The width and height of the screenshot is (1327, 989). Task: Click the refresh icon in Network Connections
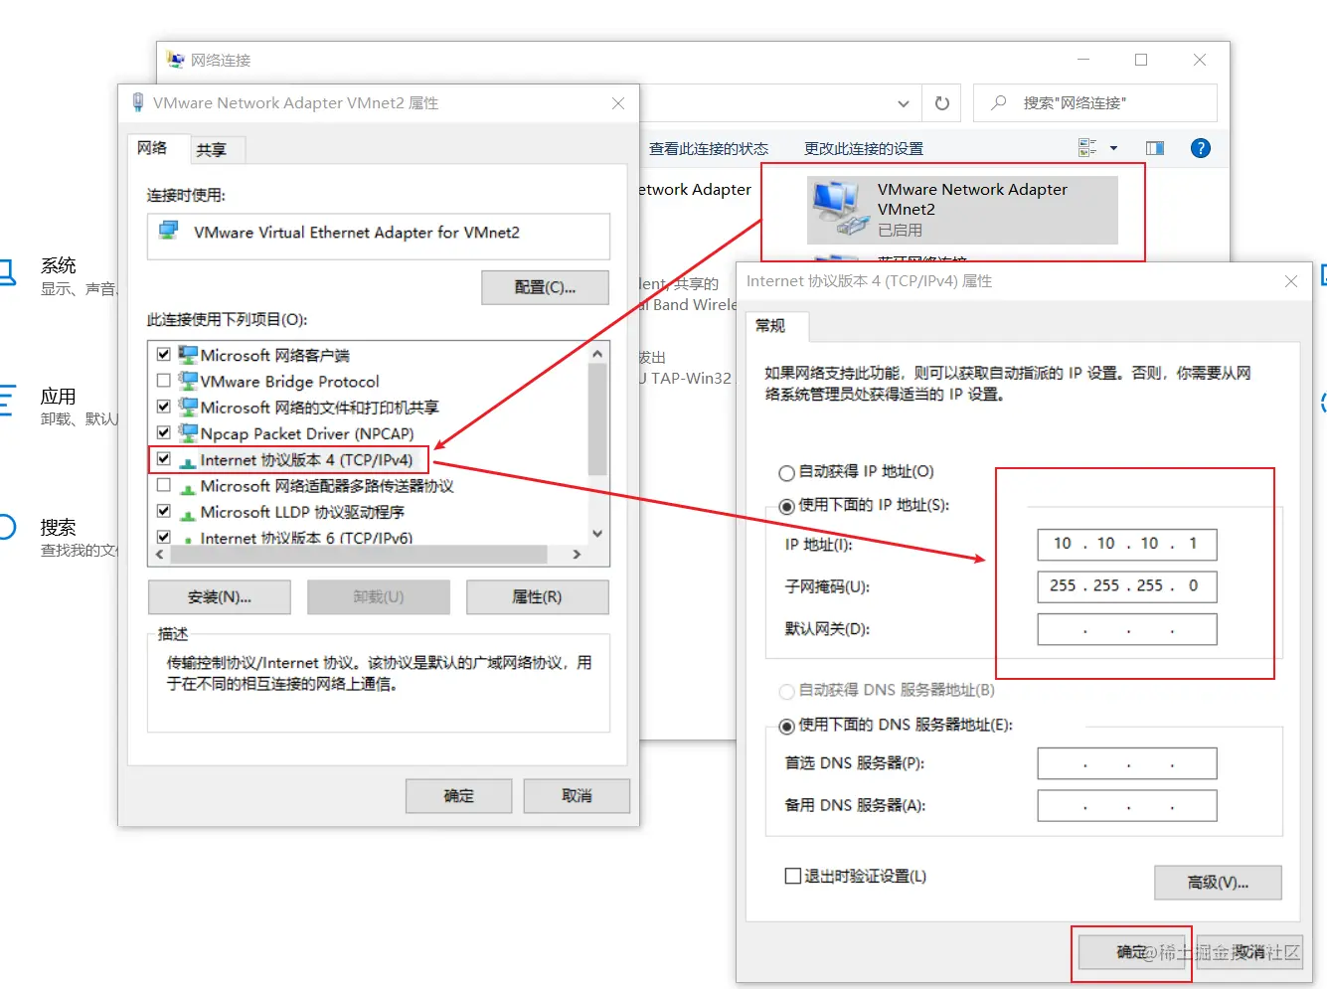point(941,103)
